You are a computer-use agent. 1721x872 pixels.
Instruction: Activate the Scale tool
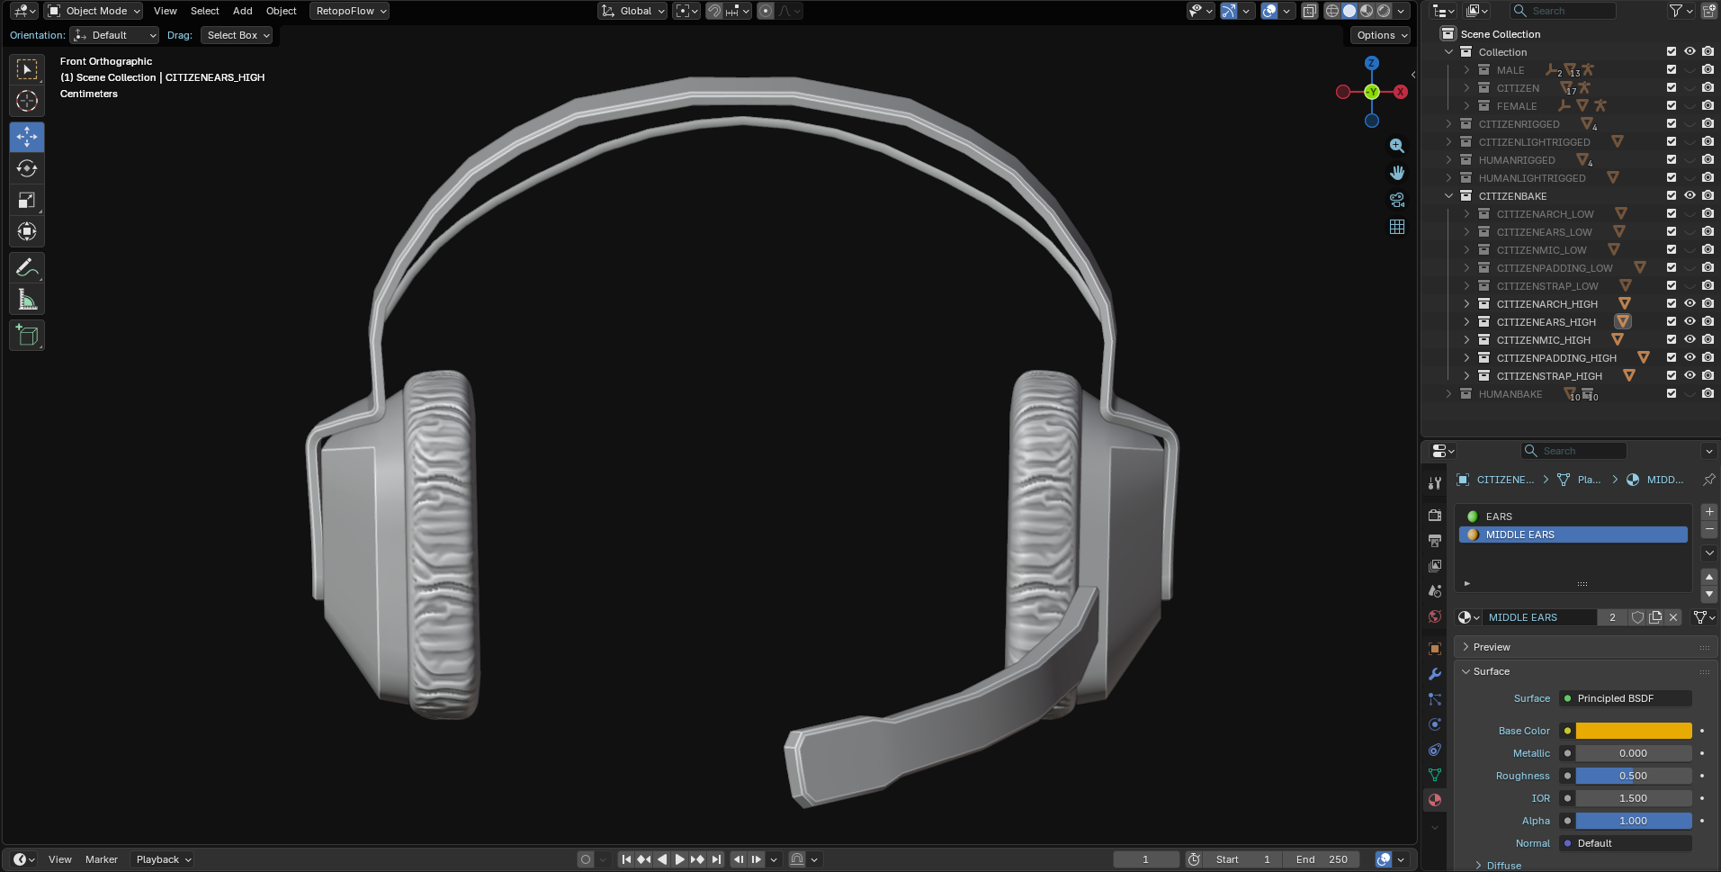[x=27, y=200]
